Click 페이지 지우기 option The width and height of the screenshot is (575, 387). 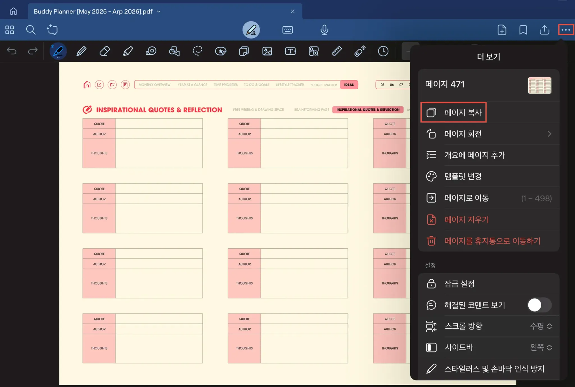click(467, 219)
